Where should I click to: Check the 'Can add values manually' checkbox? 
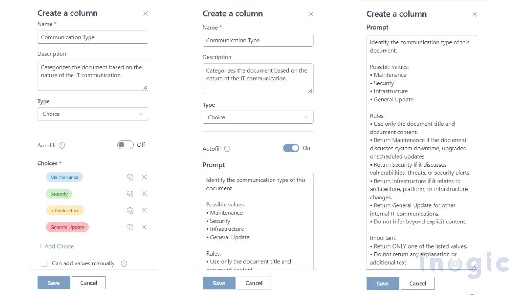click(44, 263)
